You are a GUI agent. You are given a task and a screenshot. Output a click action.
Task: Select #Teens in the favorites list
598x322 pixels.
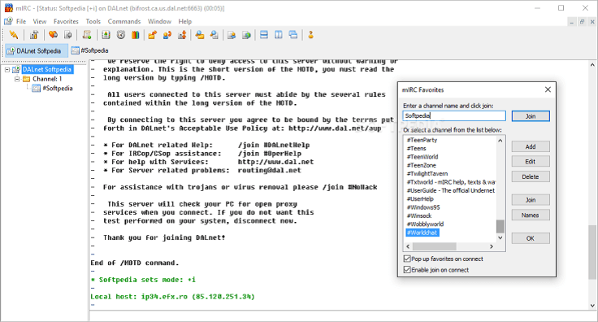click(x=417, y=149)
